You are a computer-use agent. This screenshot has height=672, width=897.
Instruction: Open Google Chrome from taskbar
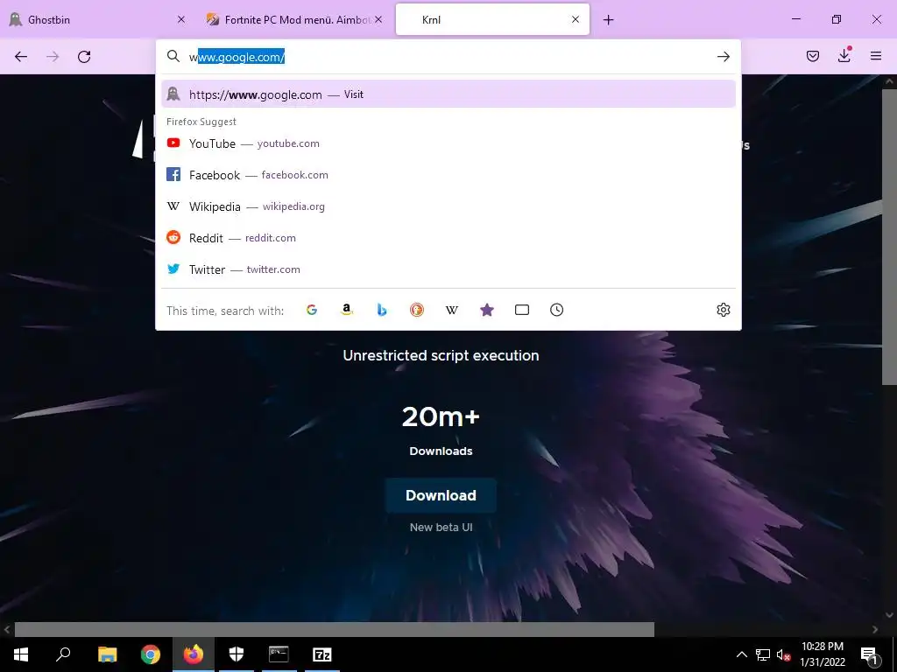151,654
